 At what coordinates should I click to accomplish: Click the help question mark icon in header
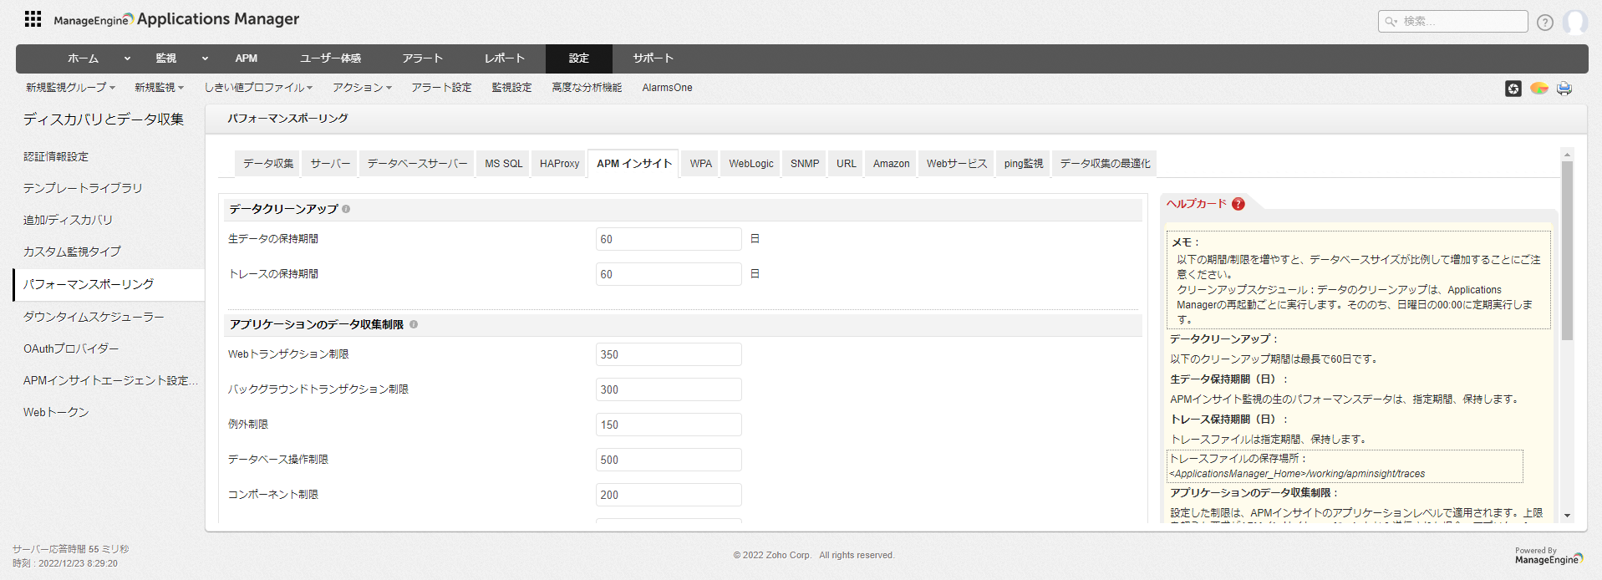(x=1545, y=23)
